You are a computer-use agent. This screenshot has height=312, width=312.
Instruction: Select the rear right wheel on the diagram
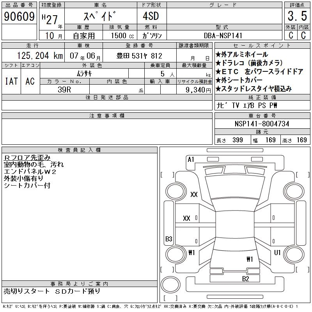pos(294,255)
